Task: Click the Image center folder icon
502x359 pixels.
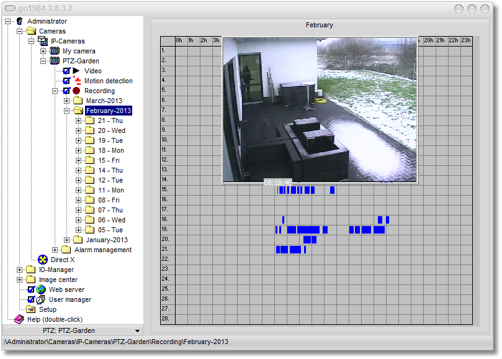Action: [31, 279]
